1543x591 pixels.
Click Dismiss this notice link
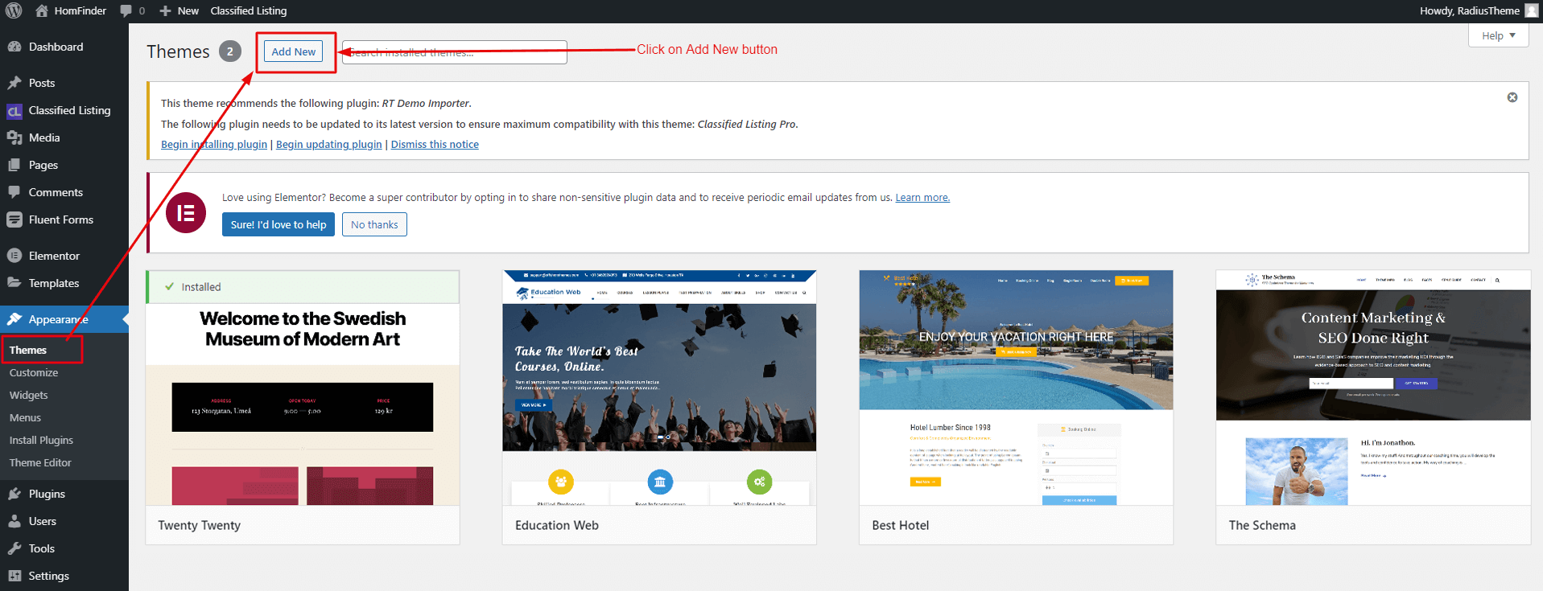[435, 145]
